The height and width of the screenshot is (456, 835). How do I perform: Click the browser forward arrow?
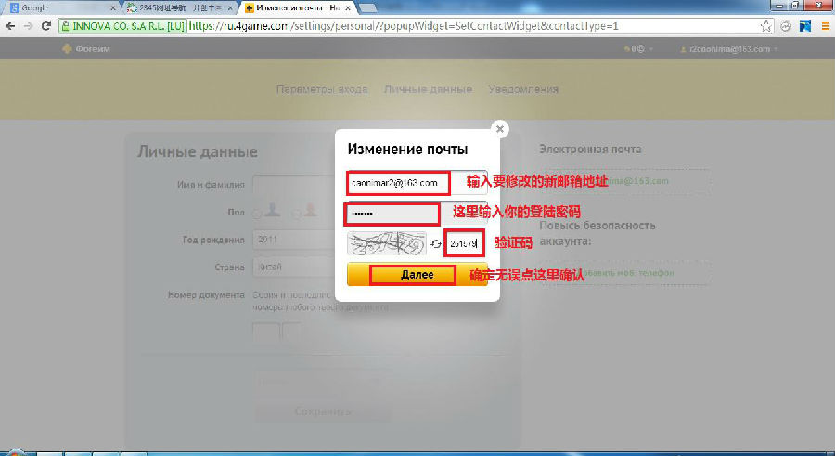pyautogui.click(x=28, y=27)
